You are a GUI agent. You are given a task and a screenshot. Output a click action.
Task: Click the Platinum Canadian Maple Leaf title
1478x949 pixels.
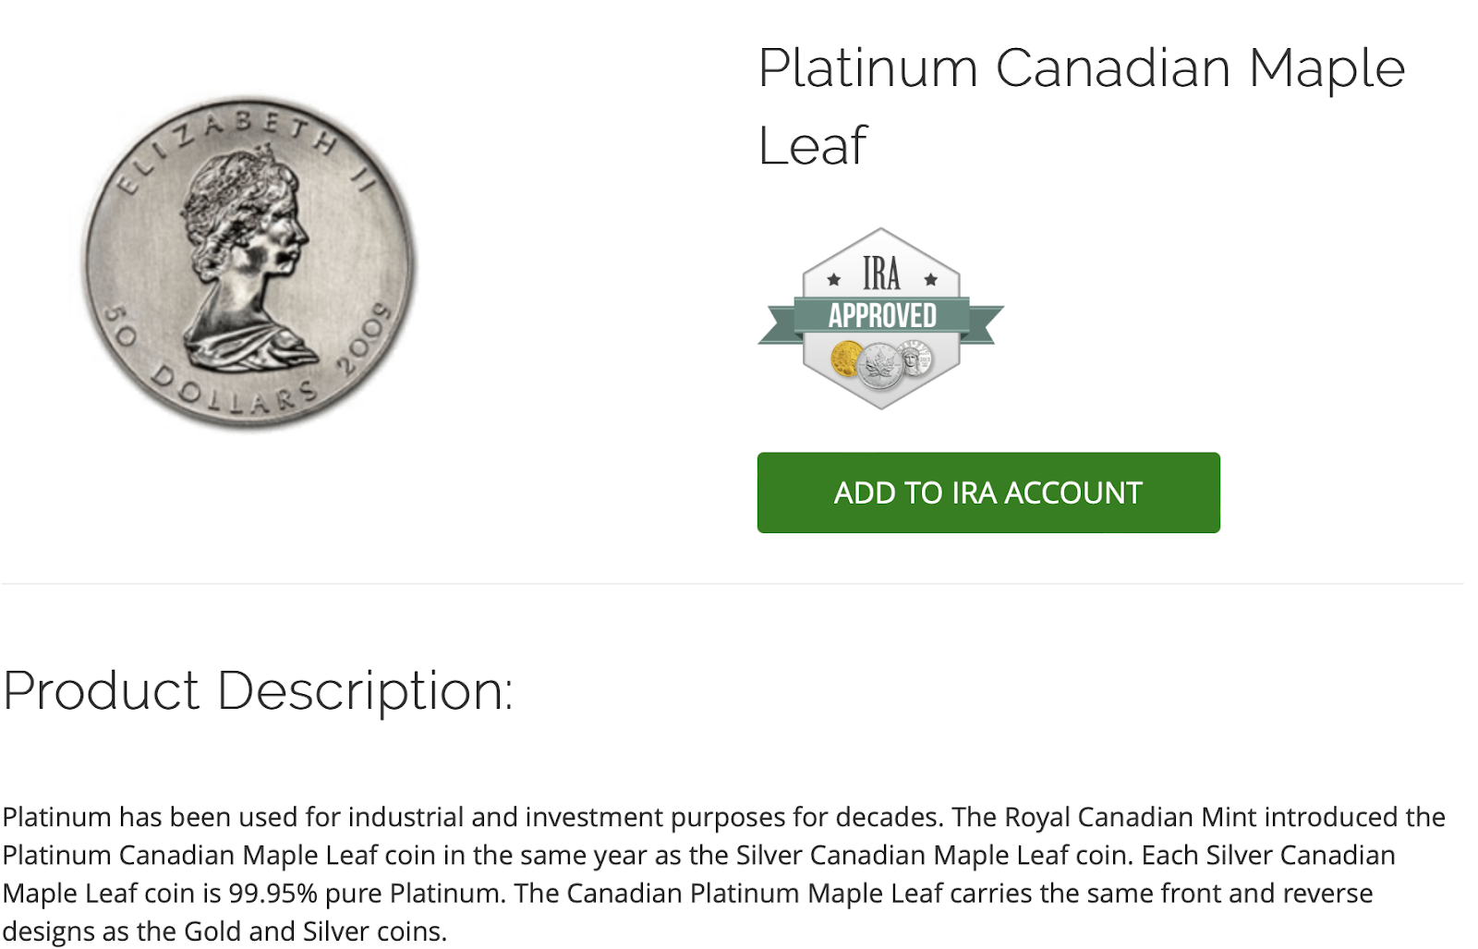coord(1081,69)
